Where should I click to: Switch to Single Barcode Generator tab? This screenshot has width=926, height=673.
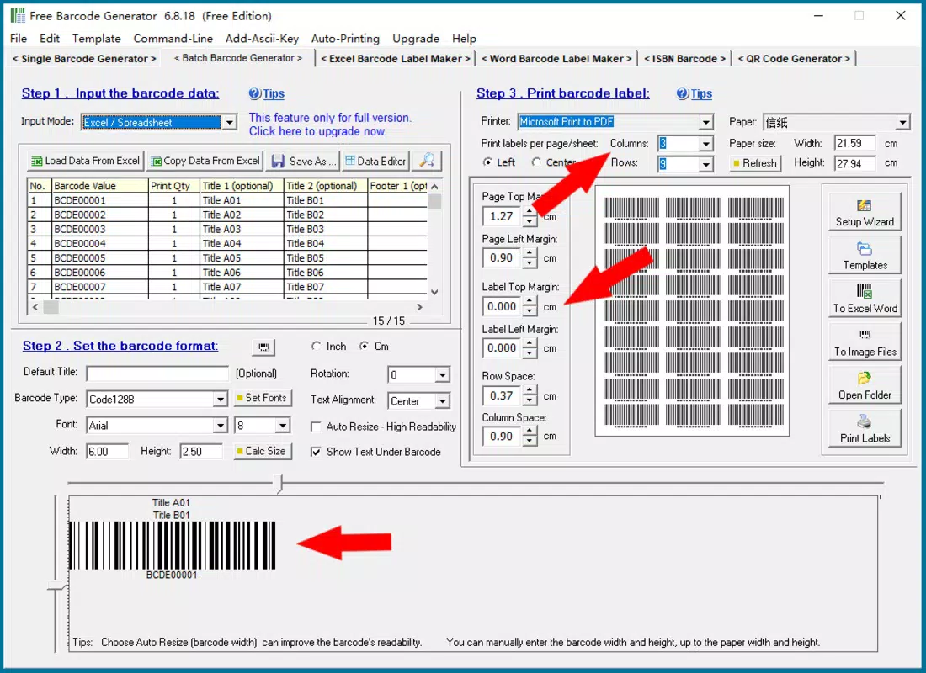[84, 58]
